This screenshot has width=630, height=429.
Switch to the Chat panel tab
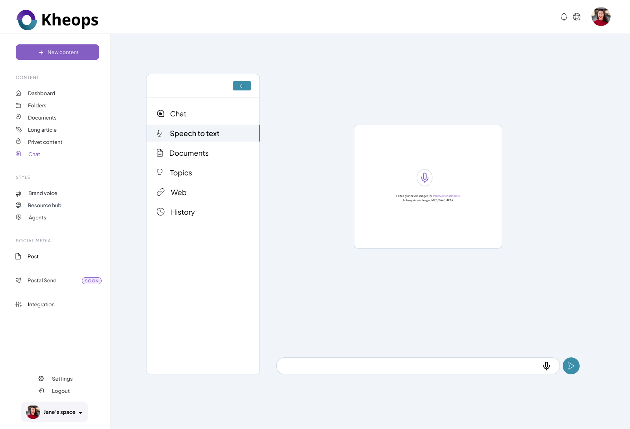pos(178,114)
